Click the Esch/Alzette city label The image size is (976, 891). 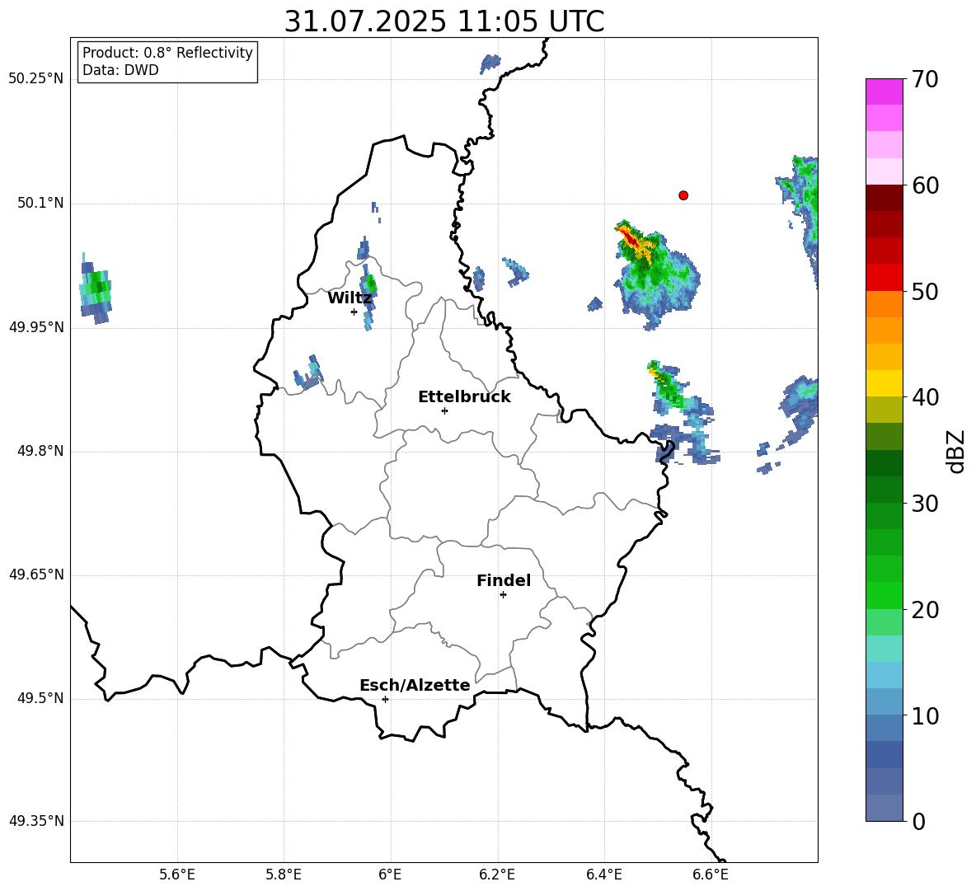415,685
